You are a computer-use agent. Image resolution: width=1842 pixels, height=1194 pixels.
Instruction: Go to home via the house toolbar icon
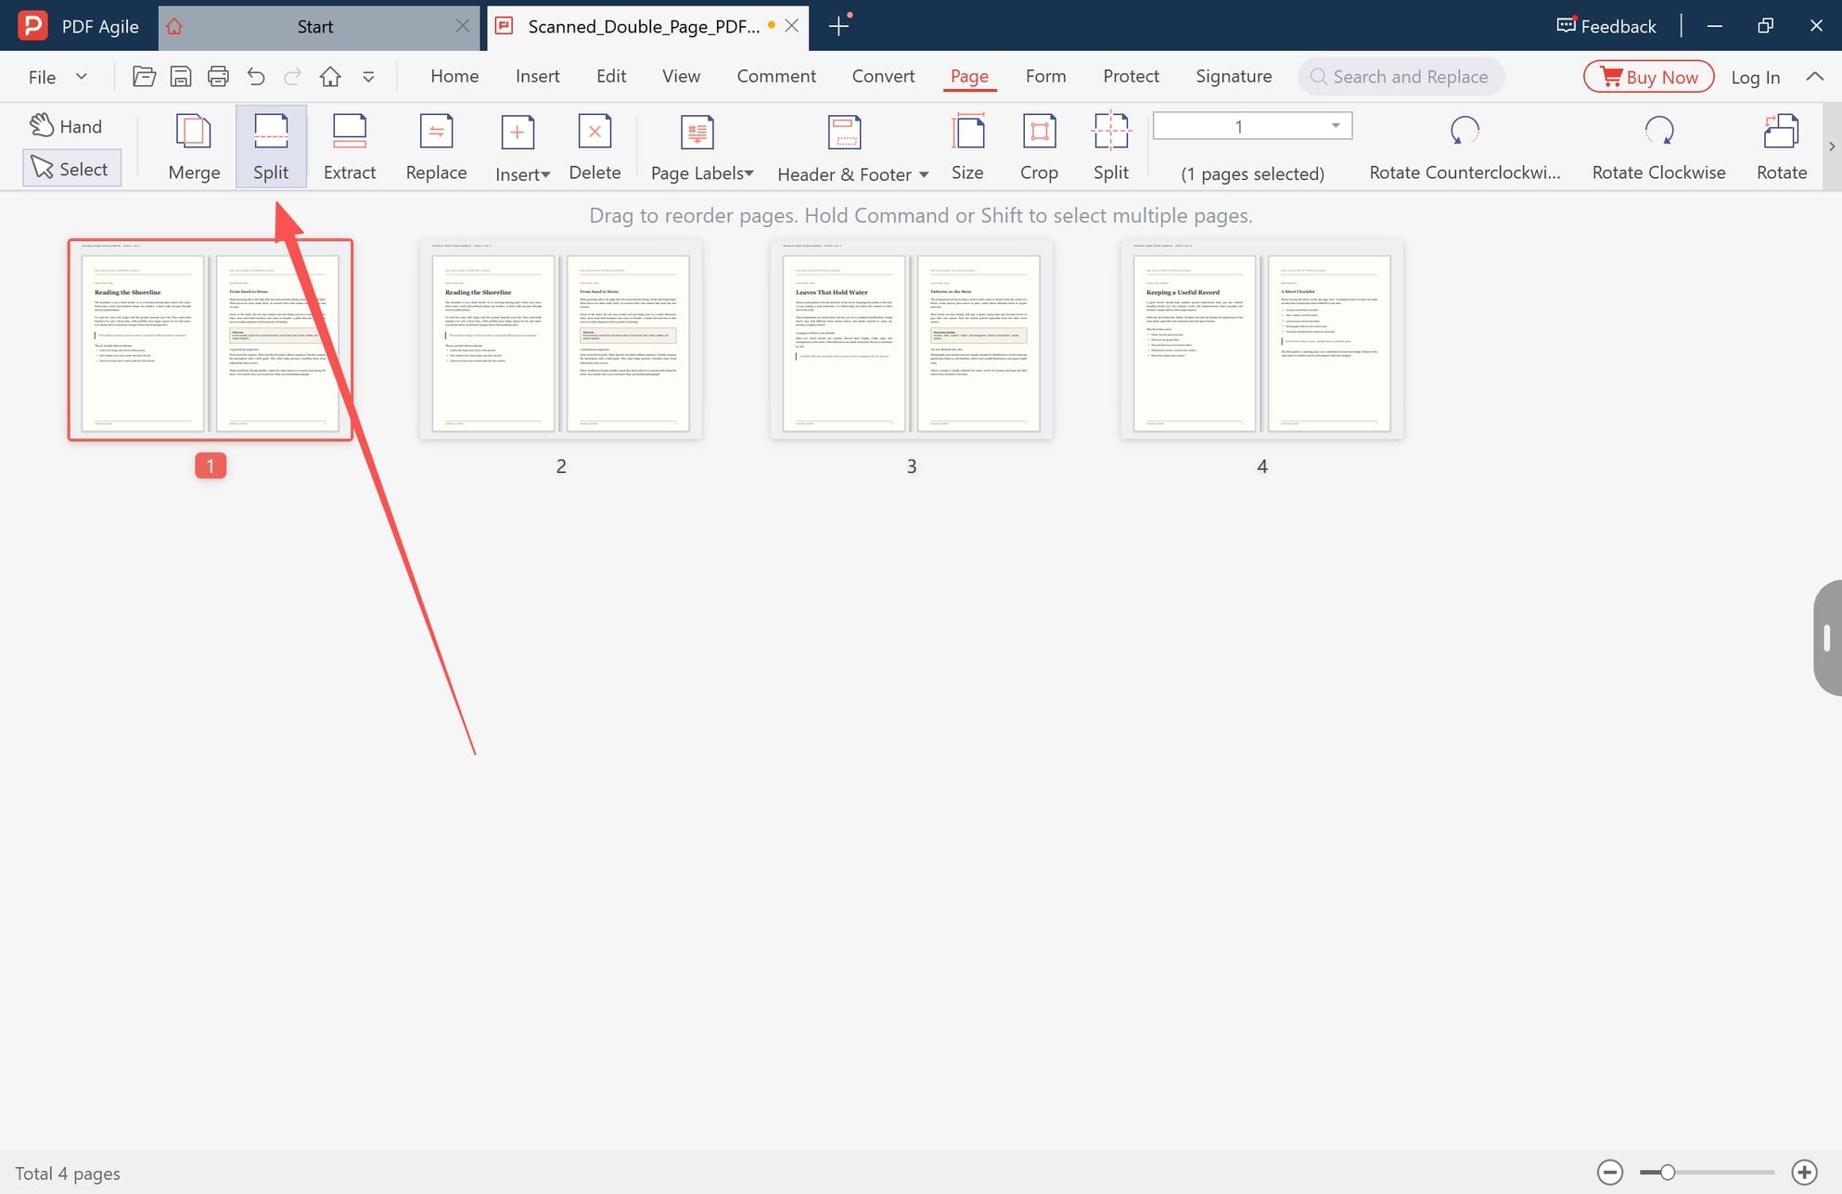click(x=330, y=77)
